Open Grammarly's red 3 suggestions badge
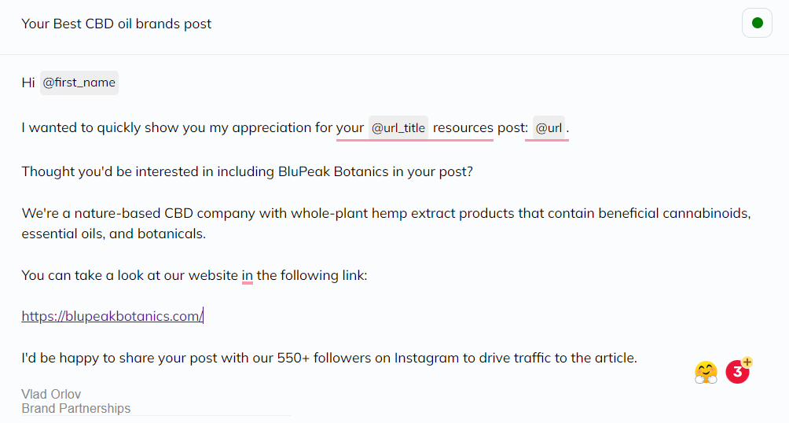The height and width of the screenshot is (423, 789). click(x=738, y=371)
